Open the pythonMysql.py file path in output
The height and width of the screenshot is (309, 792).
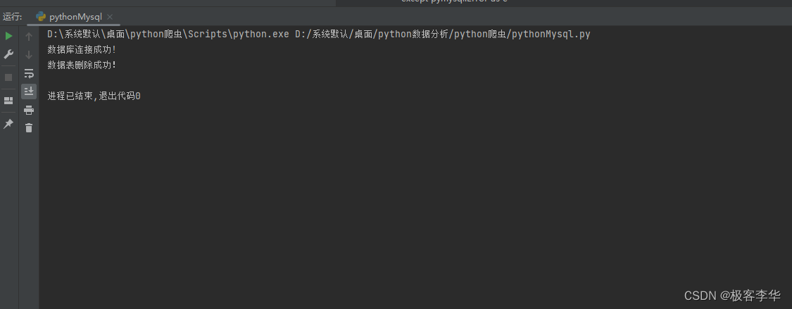point(443,34)
